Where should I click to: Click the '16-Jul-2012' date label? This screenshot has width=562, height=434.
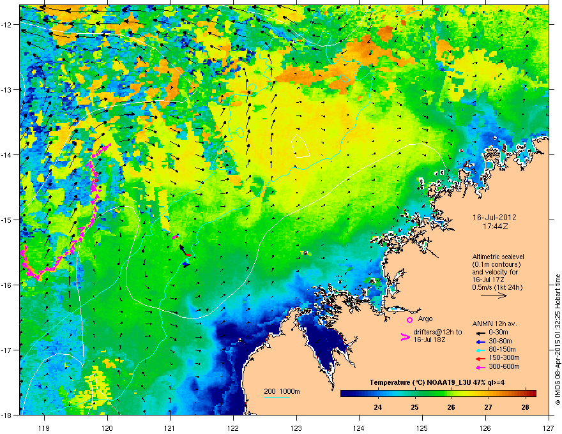(x=494, y=218)
